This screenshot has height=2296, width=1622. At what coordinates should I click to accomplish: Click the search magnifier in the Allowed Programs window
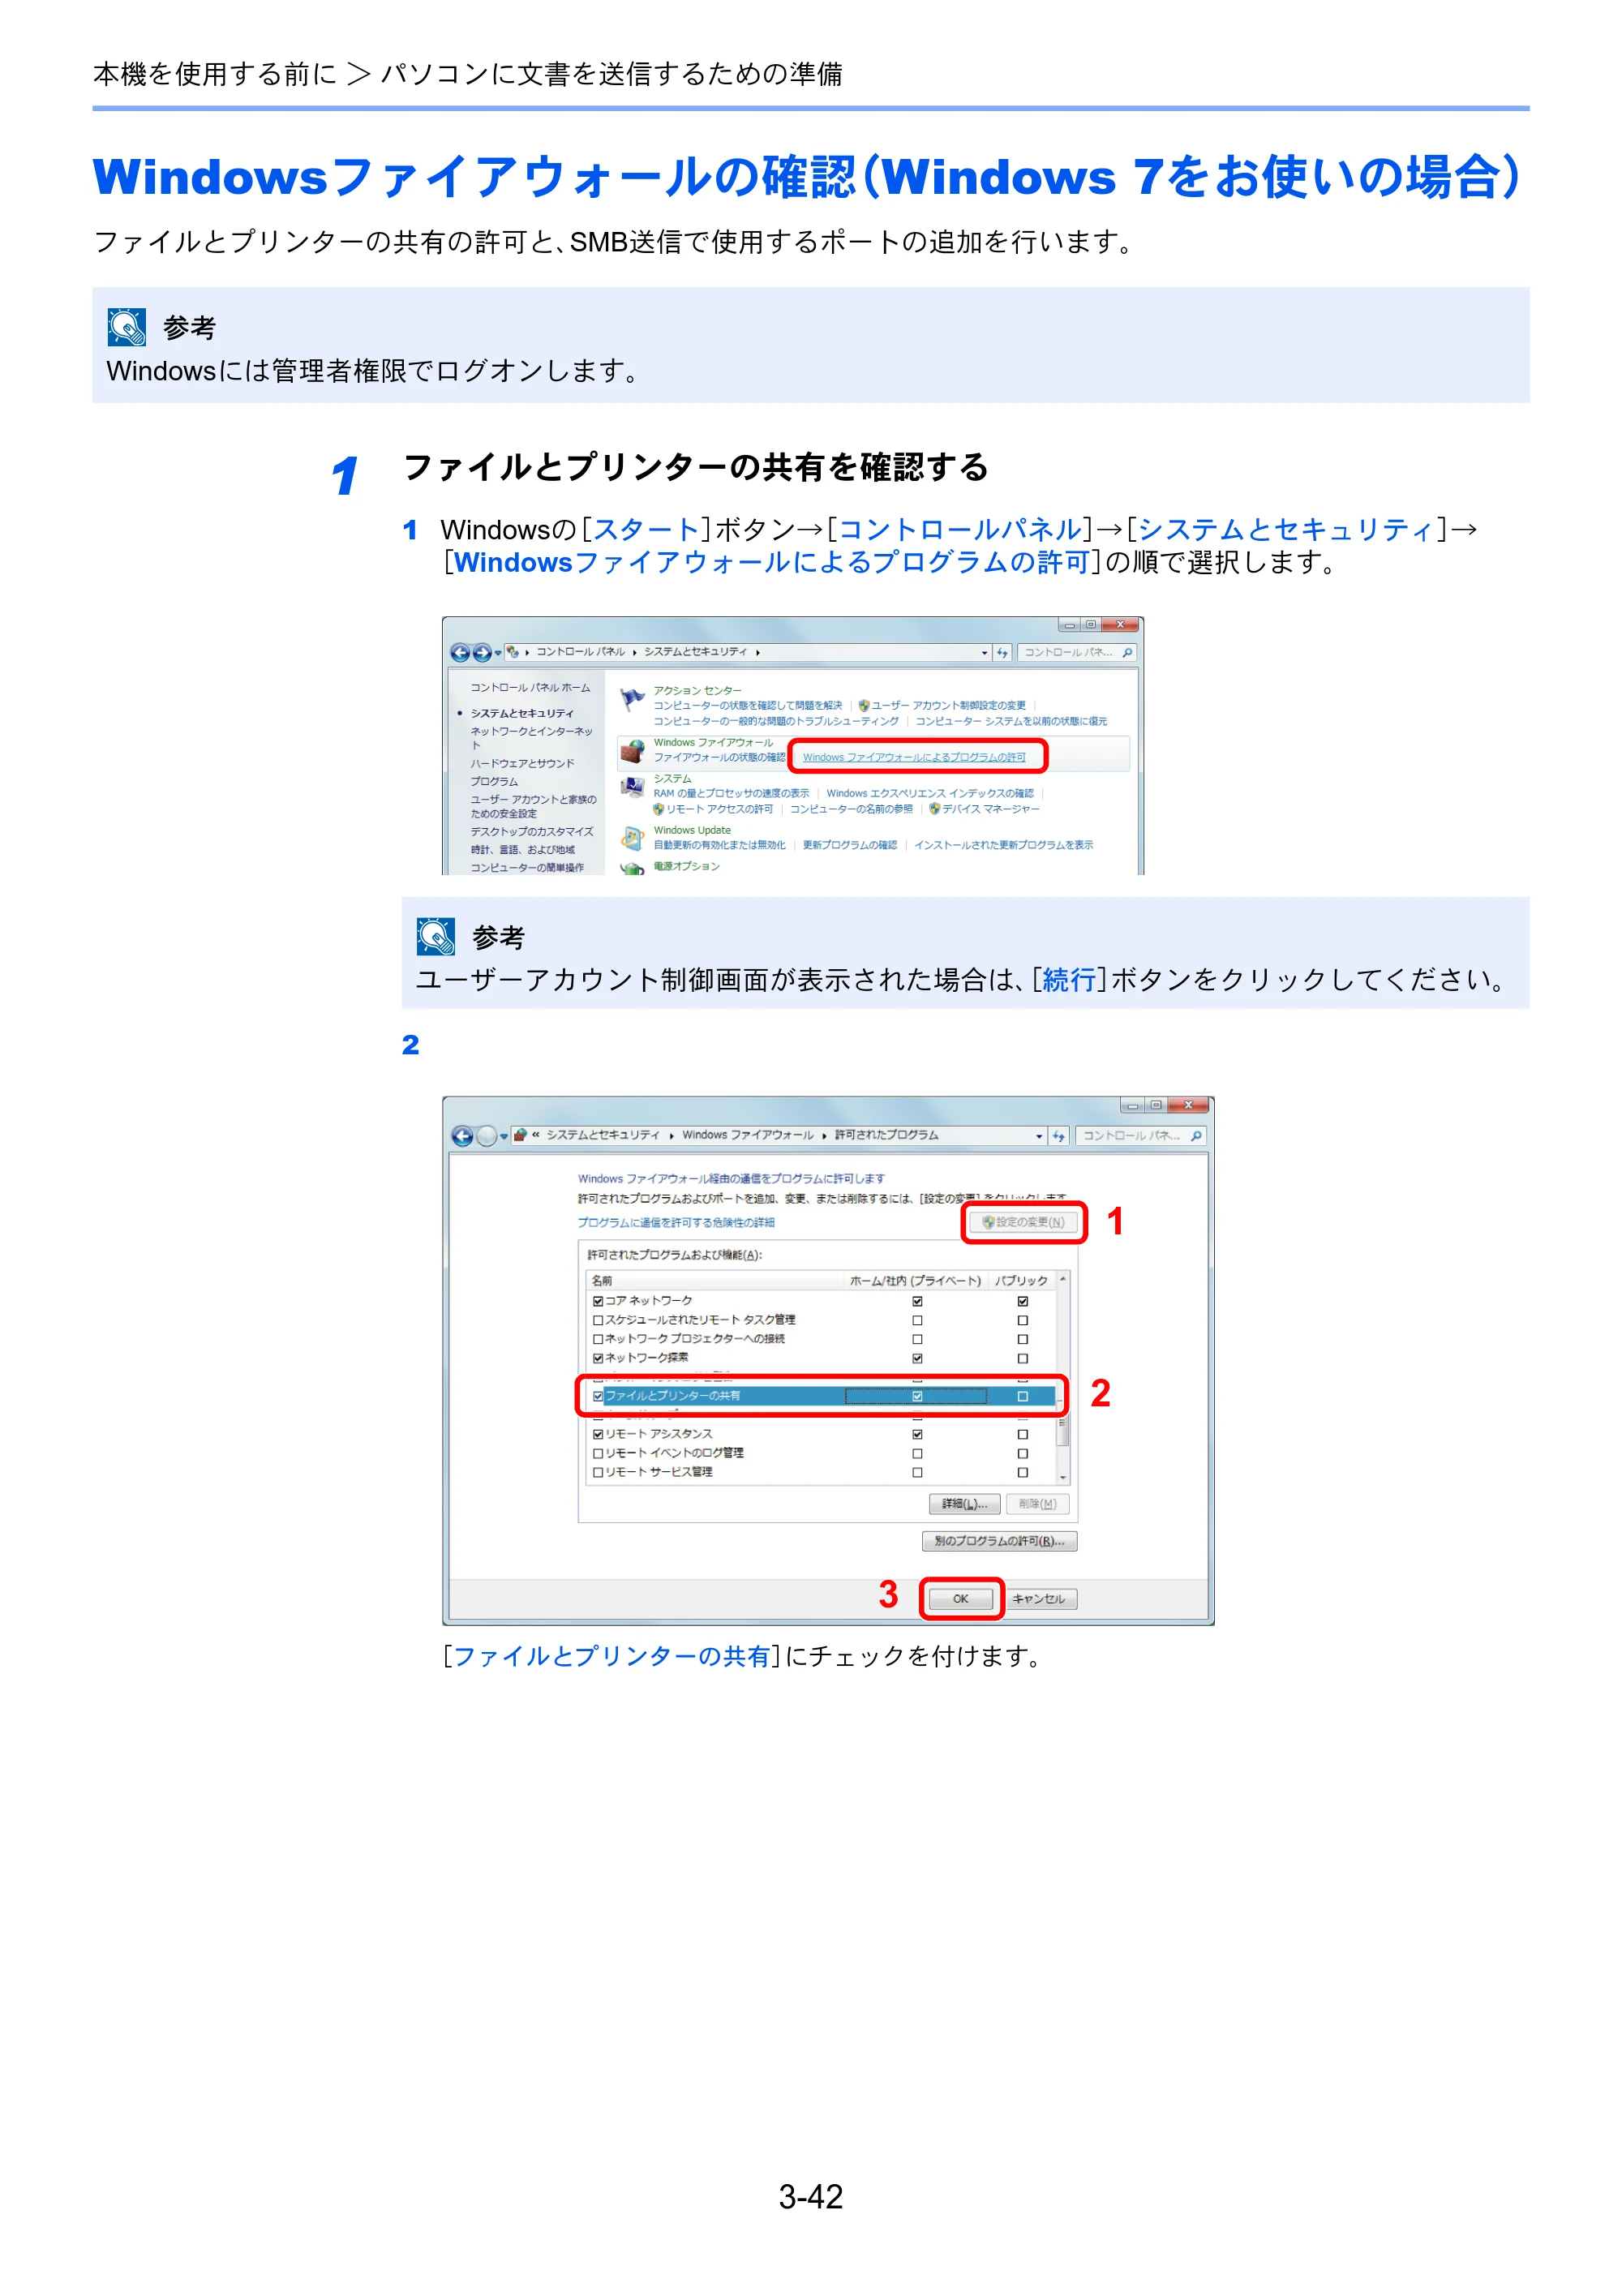(x=1196, y=1136)
